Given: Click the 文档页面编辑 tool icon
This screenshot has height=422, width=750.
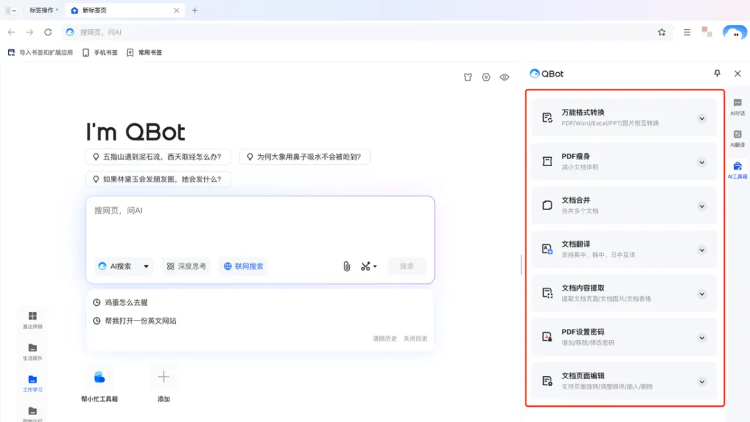Looking at the screenshot, I should click(547, 381).
